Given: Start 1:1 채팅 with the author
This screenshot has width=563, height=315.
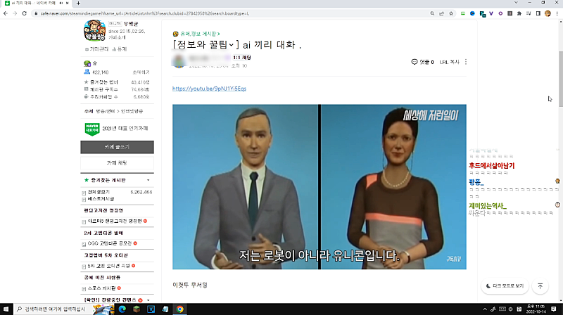Looking at the screenshot, I should pos(241,58).
